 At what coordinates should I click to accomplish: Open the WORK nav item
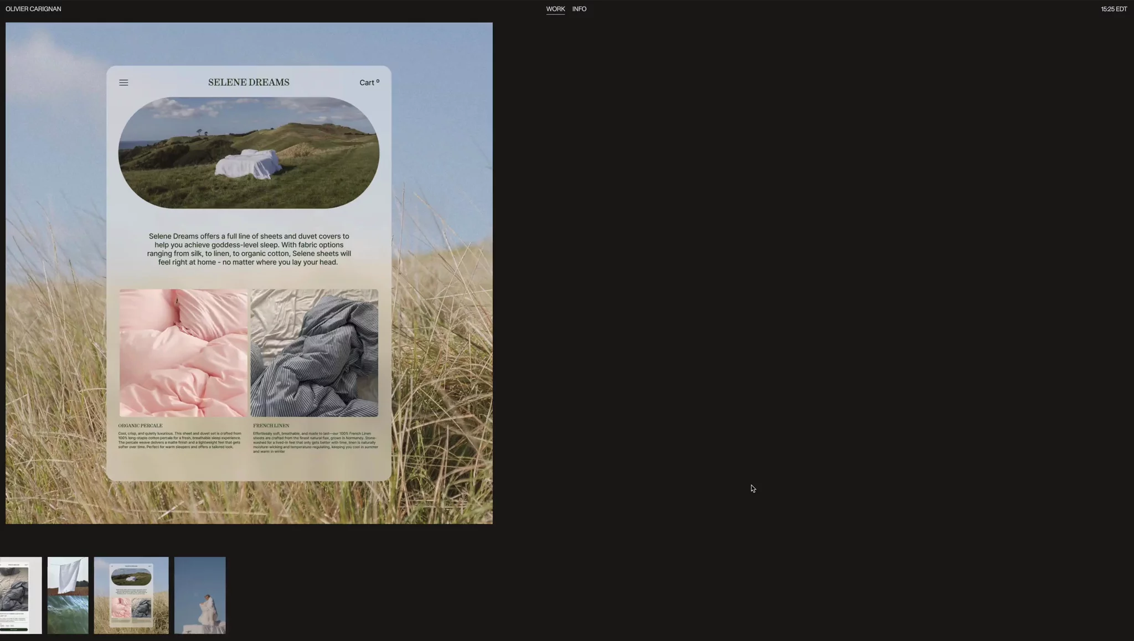coord(555,9)
